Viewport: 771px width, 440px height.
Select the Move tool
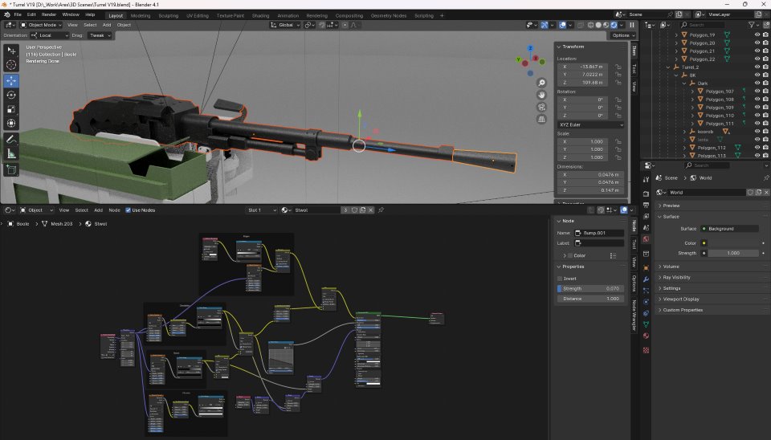11,80
